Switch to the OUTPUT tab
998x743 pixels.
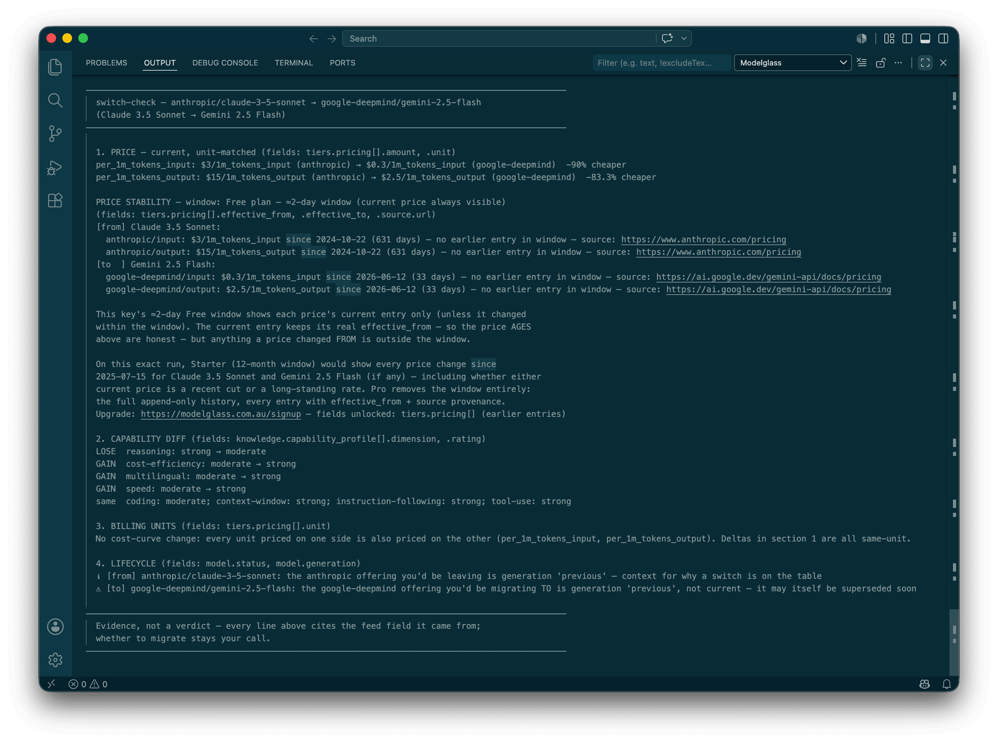point(160,63)
